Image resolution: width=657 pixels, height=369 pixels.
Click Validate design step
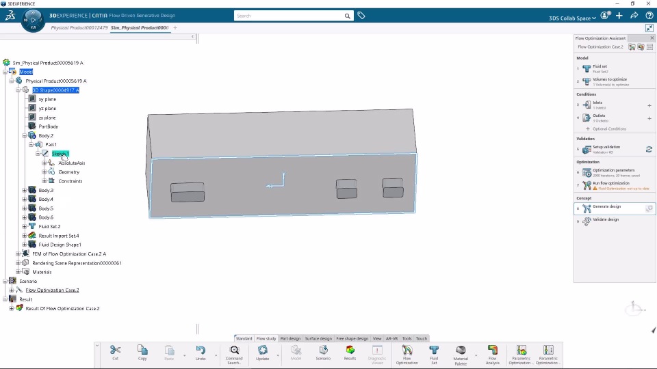pyautogui.click(x=615, y=221)
